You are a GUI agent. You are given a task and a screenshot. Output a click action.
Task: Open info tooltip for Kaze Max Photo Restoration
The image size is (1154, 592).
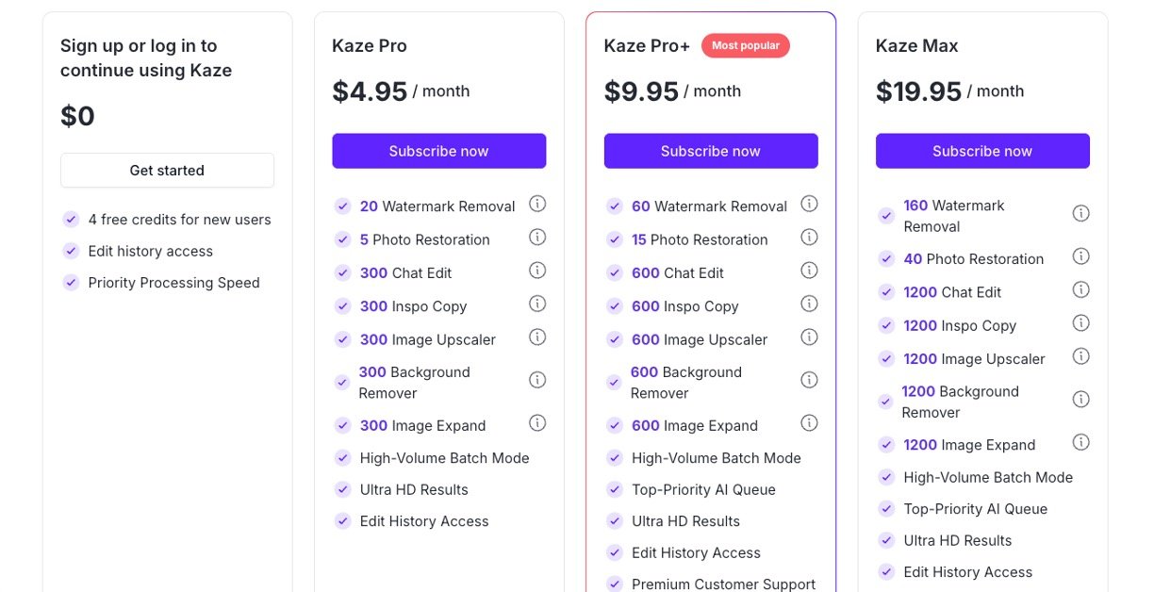(1081, 256)
